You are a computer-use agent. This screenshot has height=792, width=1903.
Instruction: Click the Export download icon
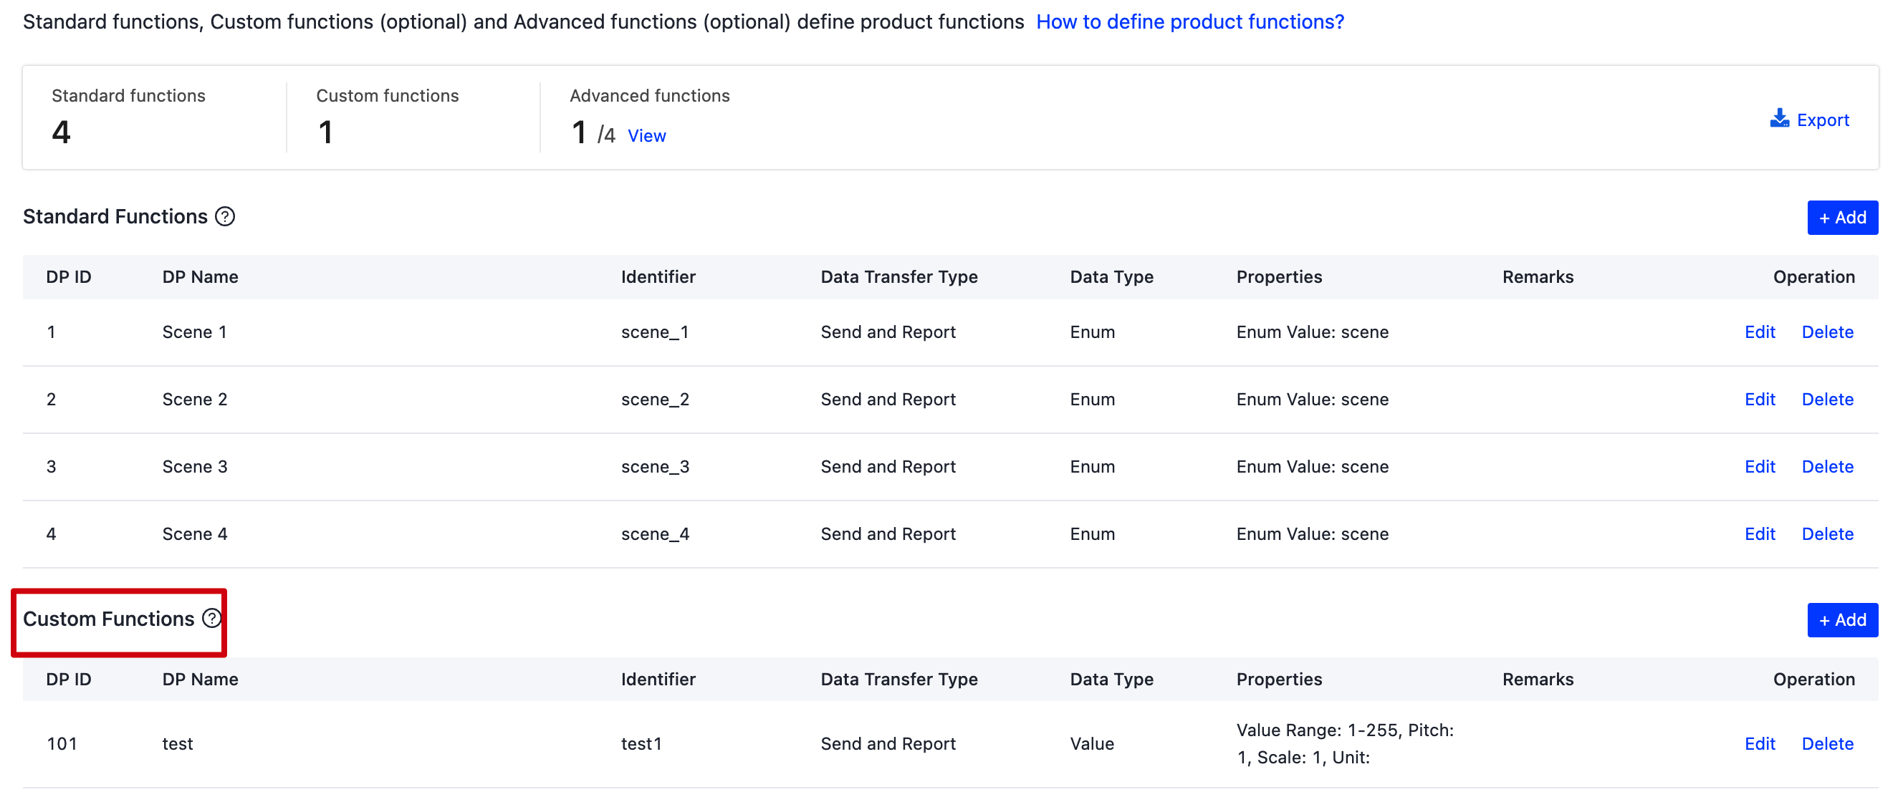pyautogui.click(x=1780, y=118)
